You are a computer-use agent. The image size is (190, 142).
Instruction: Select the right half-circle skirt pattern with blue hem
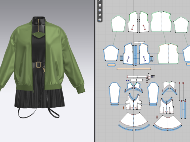(168, 123)
